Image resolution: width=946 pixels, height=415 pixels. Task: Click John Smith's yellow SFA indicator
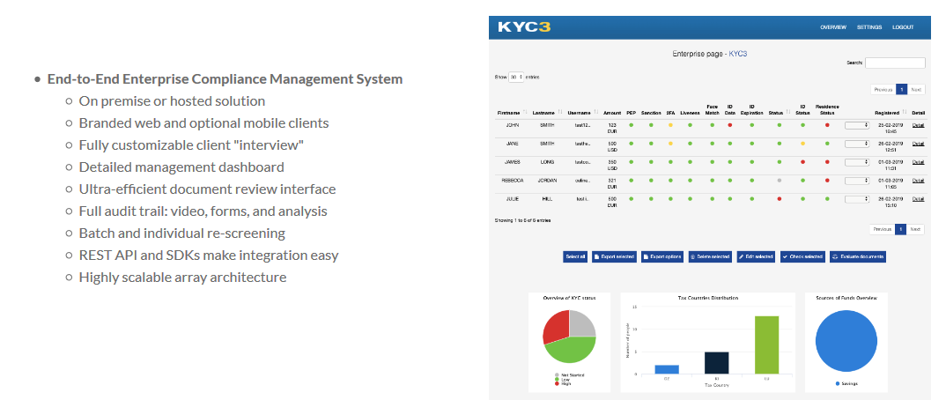[670, 125]
